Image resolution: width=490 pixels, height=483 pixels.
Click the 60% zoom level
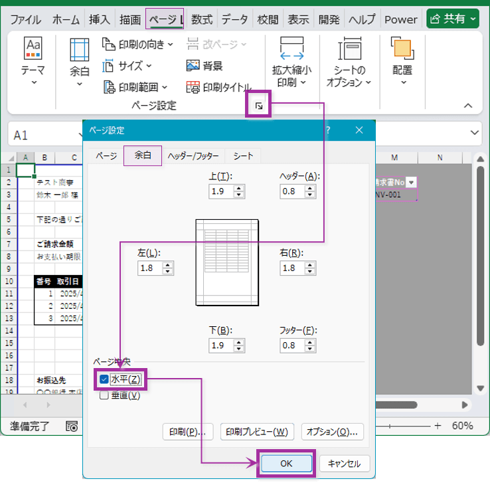point(463,426)
